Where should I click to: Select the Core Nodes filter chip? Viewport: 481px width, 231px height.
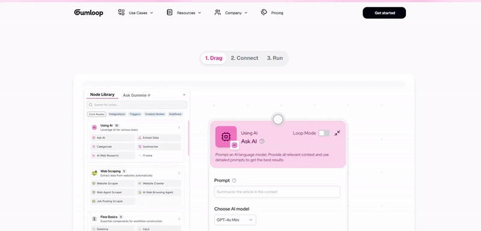click(97, 114)
